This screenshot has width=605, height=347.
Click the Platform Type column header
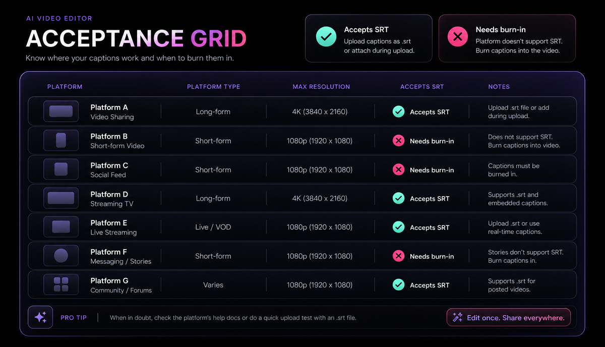coord(213,87)
